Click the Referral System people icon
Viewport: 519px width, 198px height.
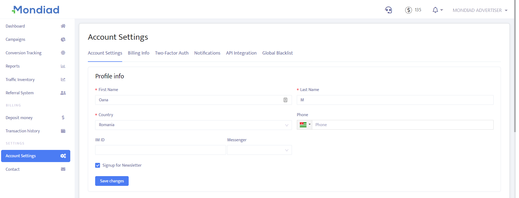click(63, 93)
